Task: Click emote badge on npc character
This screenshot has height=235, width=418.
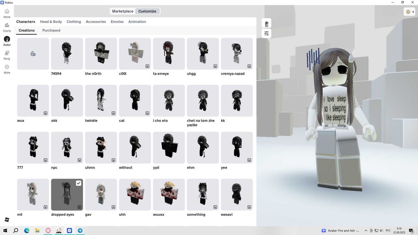Action: (x=79, y=160)
